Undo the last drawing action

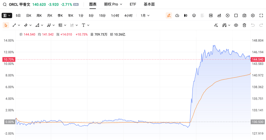pyautogui.click(x=253, y=25)
